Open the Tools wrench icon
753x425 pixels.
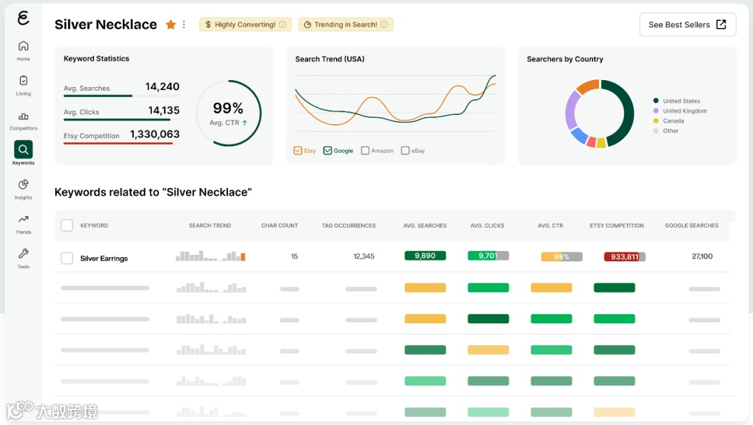(x=23, y=254)
